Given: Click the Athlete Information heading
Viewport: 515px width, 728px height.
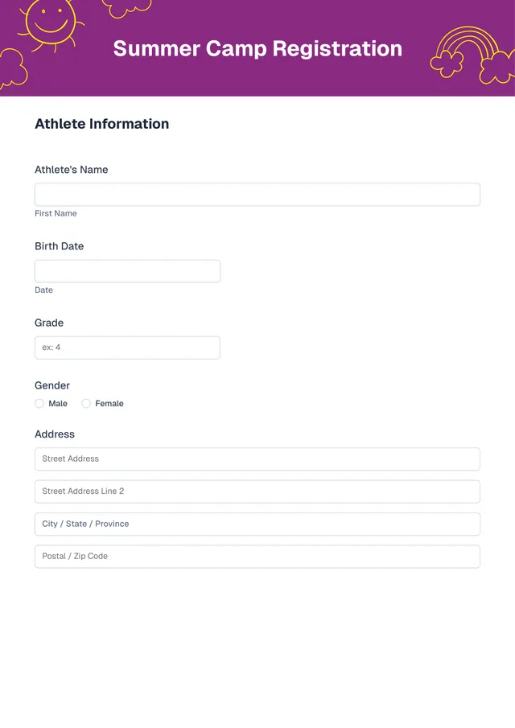Looking at the screenshot, I should 101,124.
